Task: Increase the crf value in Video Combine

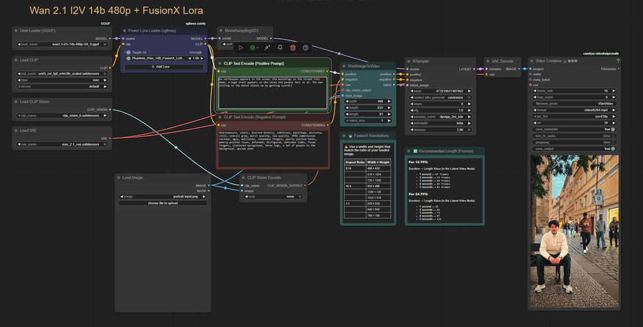Action: coord(614,123)
